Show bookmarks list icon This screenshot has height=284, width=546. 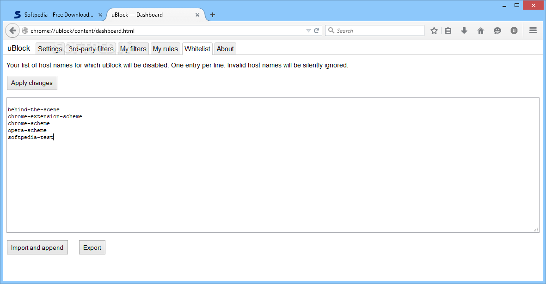coord(448,30)
